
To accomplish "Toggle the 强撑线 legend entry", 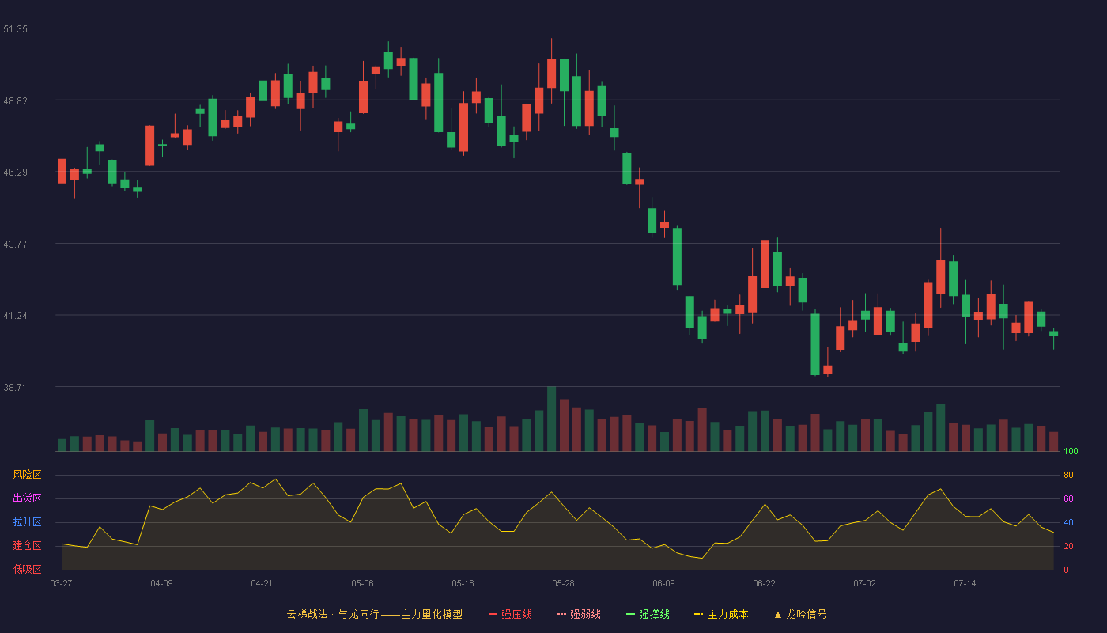I will click(x=648, y=614).
